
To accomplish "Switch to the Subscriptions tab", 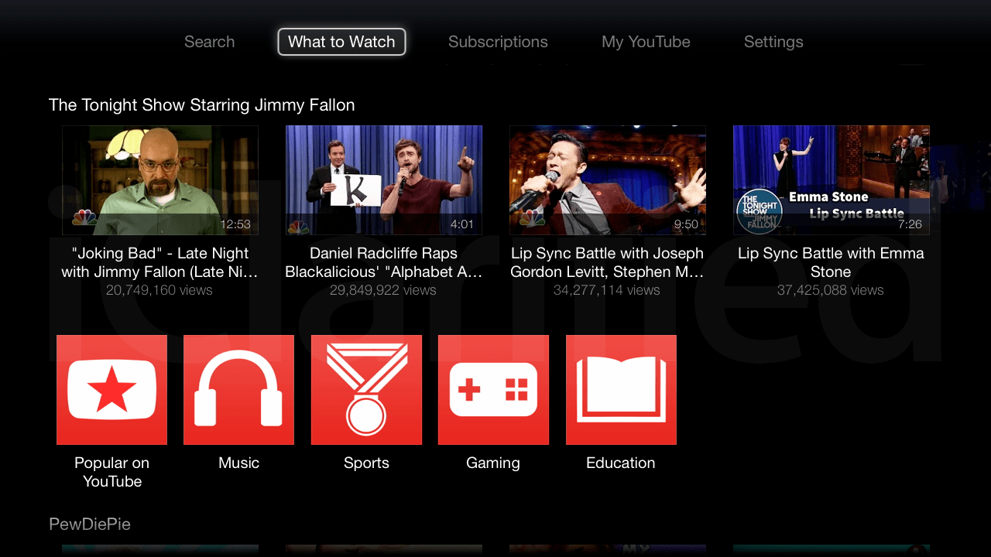I will [x=498, y=42].
